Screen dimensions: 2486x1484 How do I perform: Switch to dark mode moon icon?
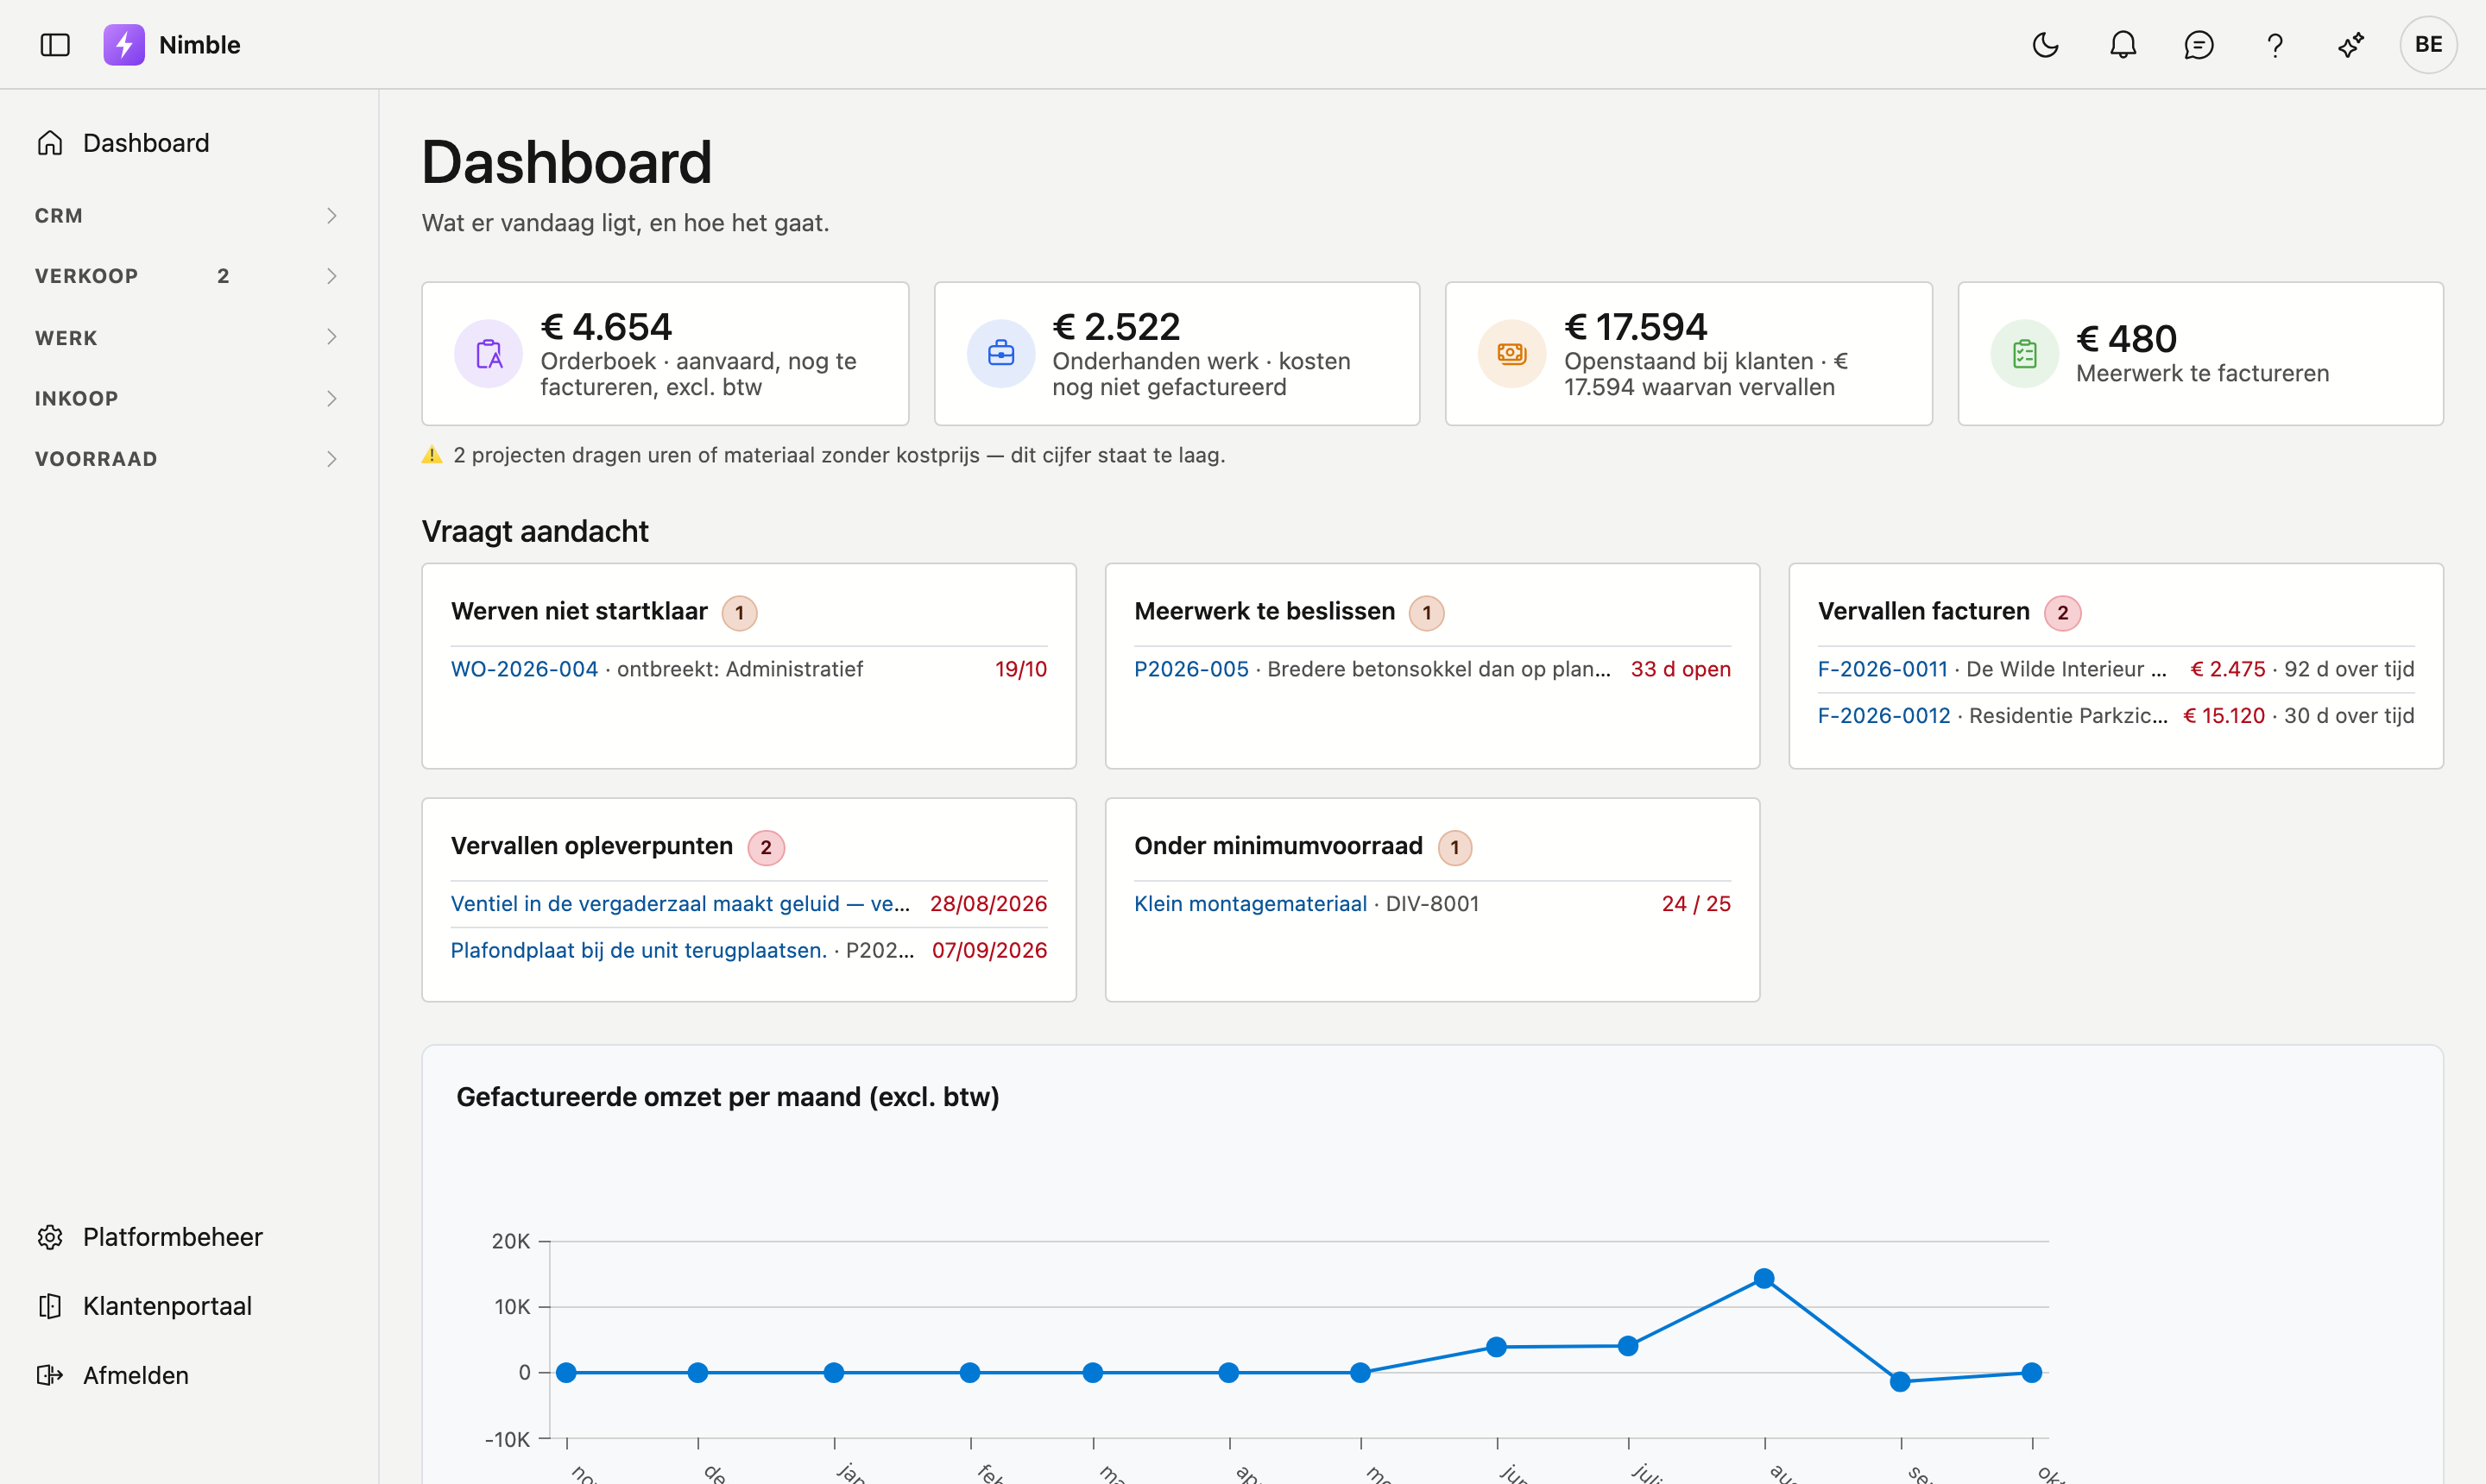[2046, 45]
